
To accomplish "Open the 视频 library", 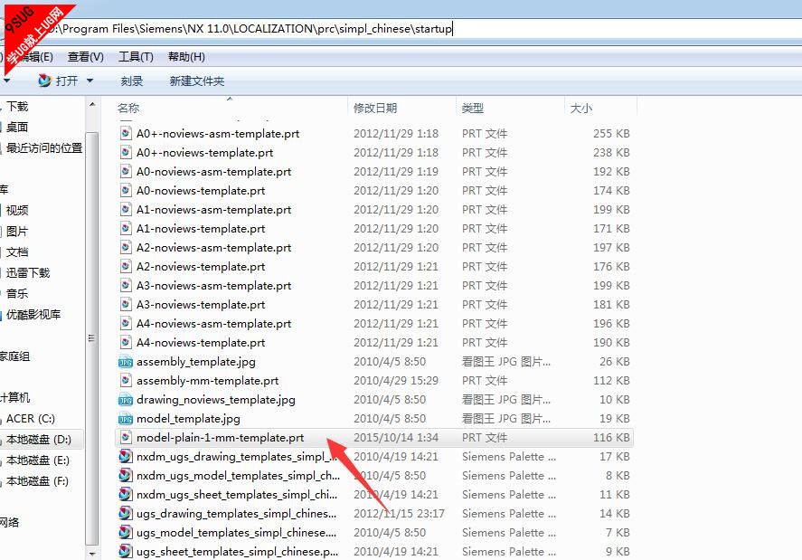I will [17, 211].
